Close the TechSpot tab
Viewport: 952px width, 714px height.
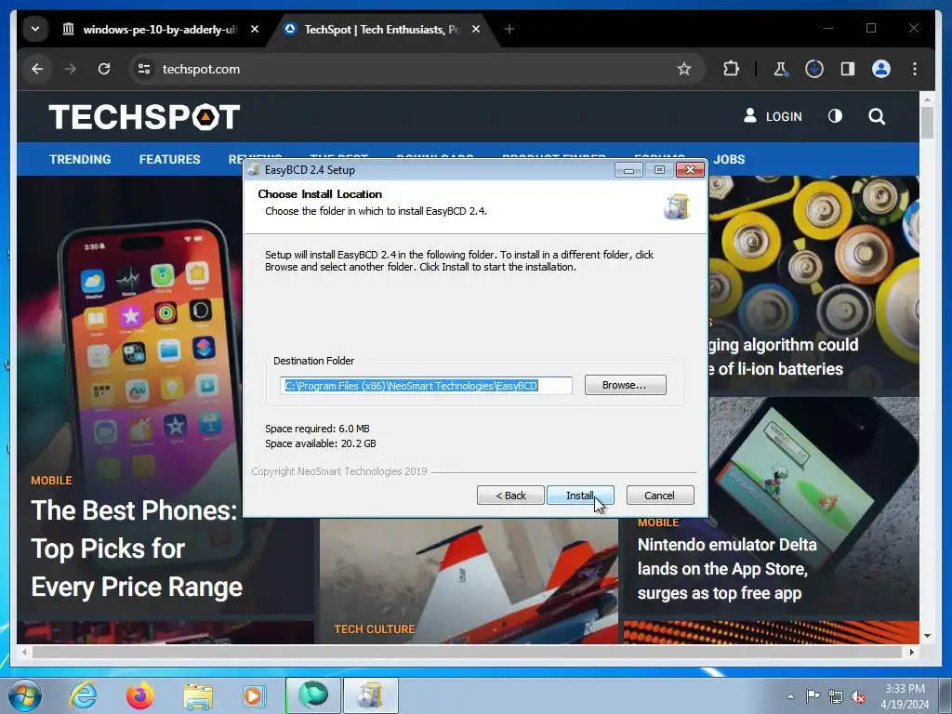[x=476, y=29]
